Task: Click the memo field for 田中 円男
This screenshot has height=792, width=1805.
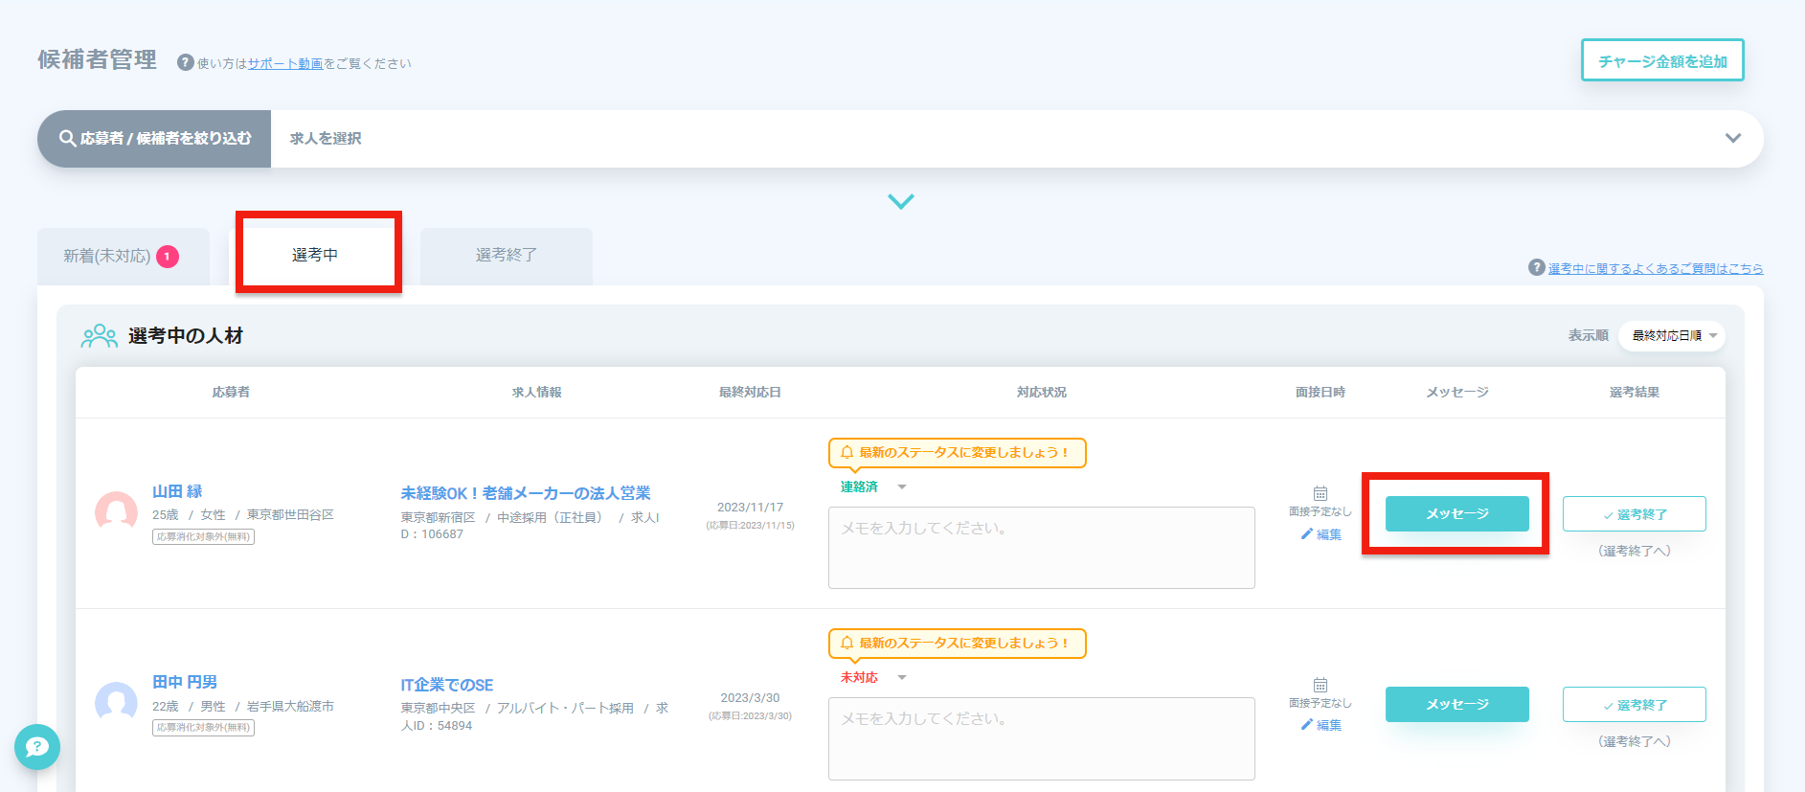Action: [1042, 738]
